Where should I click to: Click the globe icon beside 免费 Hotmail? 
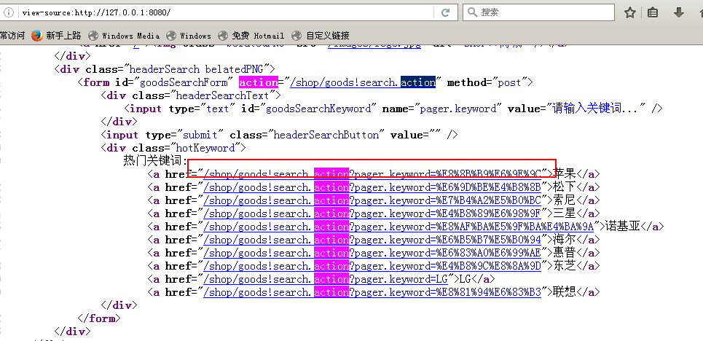click(x=223, y=36)
